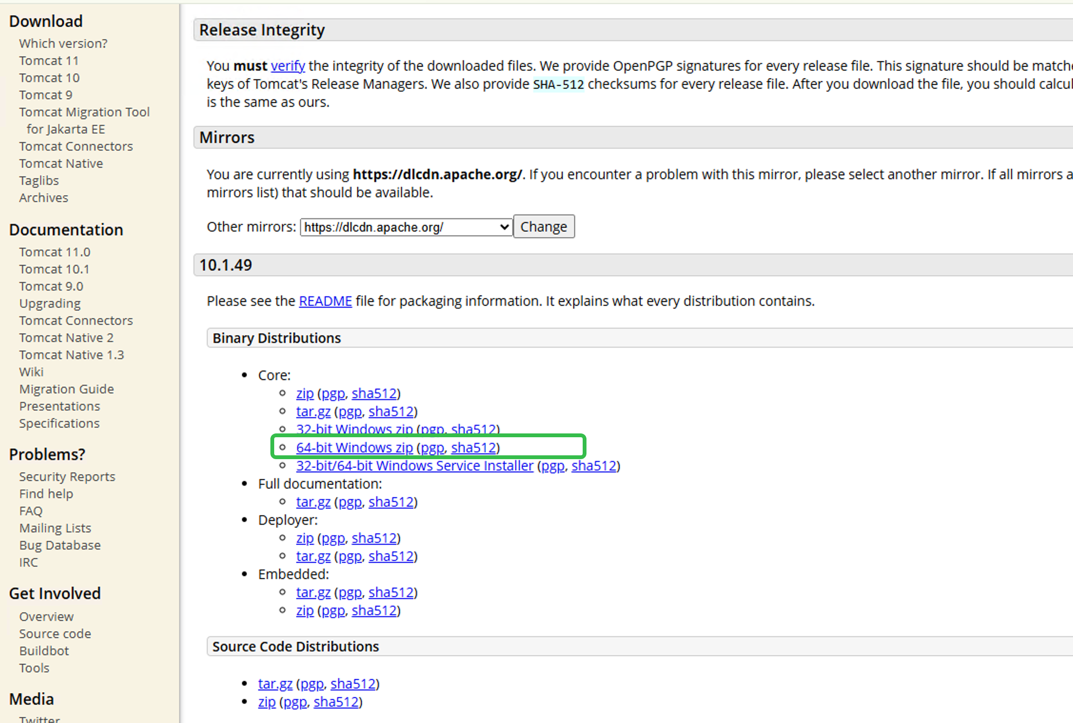The image size is (1073, 723).
Task: Download the 64-bit Windows zip
Action: pos(354,448)
